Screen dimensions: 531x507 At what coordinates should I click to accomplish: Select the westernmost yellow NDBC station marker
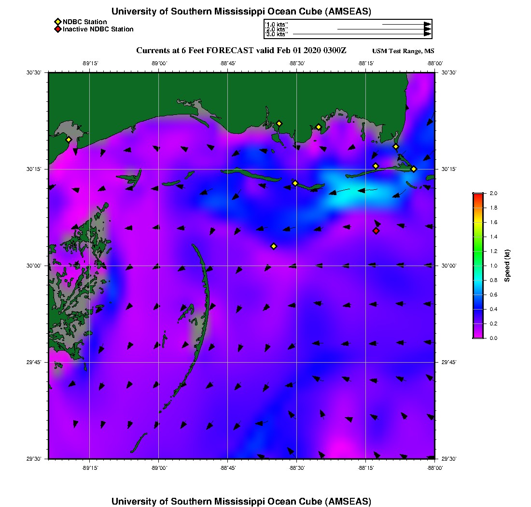(69, 140)
